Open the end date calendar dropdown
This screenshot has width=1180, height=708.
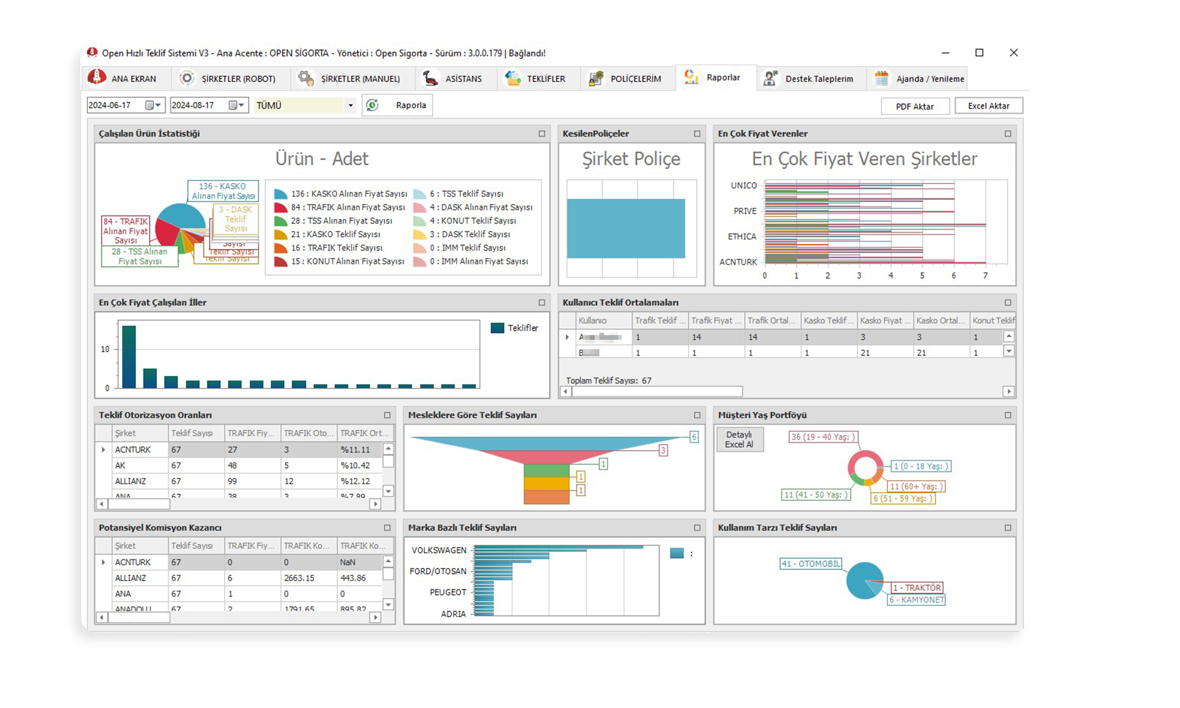tap(237, 105)
